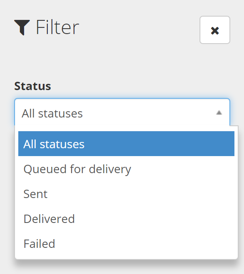Reset the filter to All statuses
244x274 pixels.
[x=126, y=144]
